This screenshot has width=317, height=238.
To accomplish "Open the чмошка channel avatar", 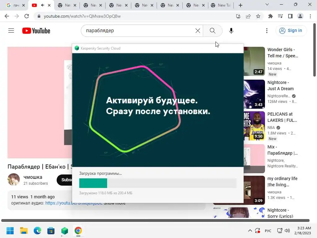I will [14, 179].
